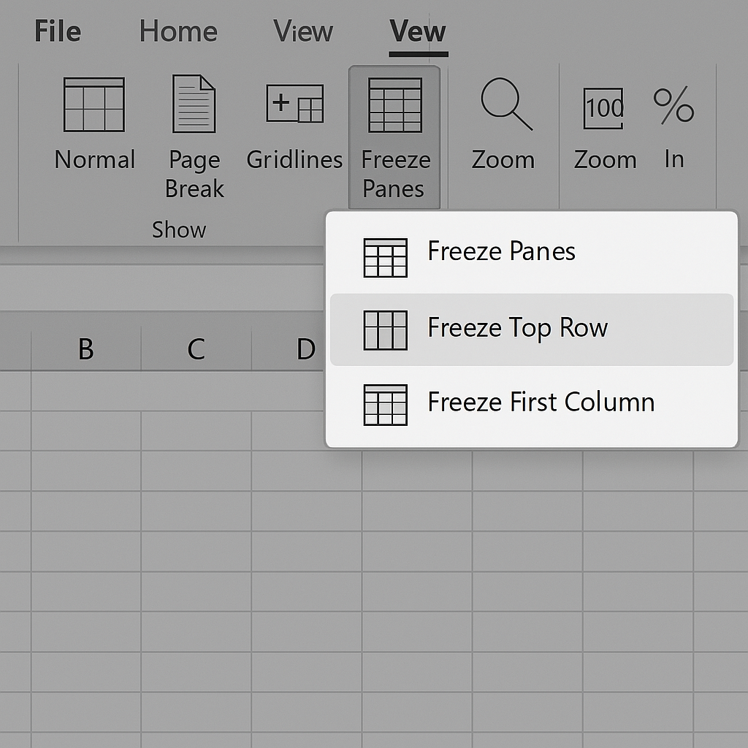Click the percent Zoom In icon
Screen dimensions: 748x748
673,105
